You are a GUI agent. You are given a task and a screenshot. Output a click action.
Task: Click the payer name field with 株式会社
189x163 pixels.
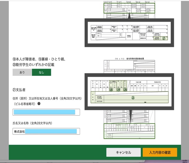46,131
